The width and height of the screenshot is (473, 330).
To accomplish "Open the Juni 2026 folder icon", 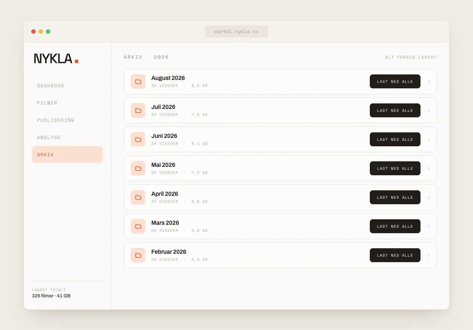I will tap(138, 139).
